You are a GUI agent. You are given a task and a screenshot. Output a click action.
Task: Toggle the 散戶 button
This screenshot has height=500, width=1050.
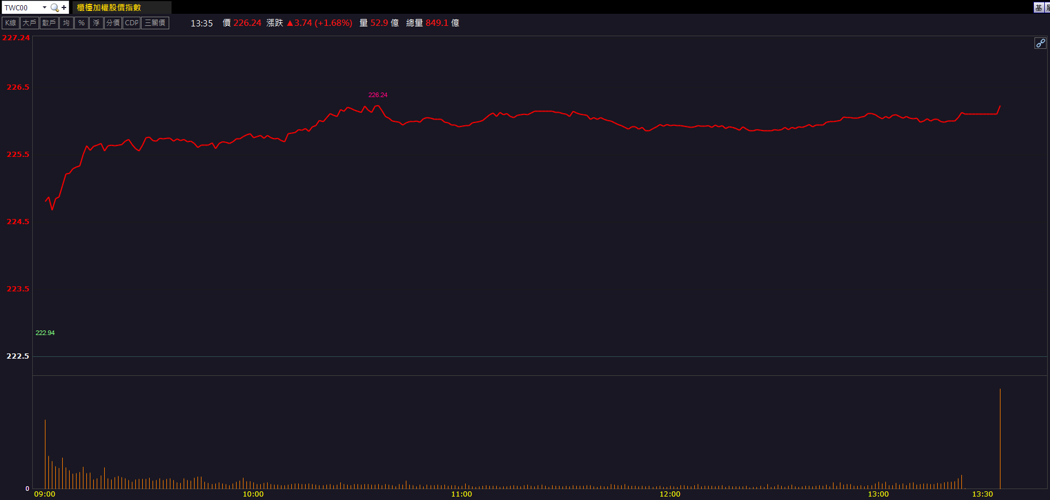[x=49, y=23]
